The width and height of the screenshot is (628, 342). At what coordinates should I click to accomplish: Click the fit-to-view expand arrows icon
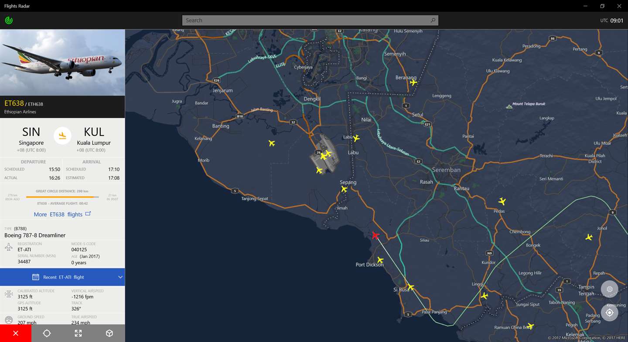tap(78, 333)
